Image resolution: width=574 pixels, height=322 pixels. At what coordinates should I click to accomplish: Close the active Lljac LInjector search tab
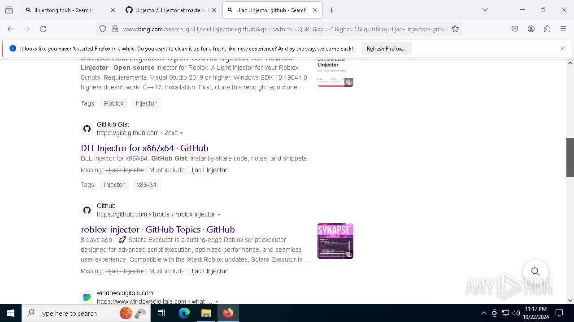(x=315, y=10)
